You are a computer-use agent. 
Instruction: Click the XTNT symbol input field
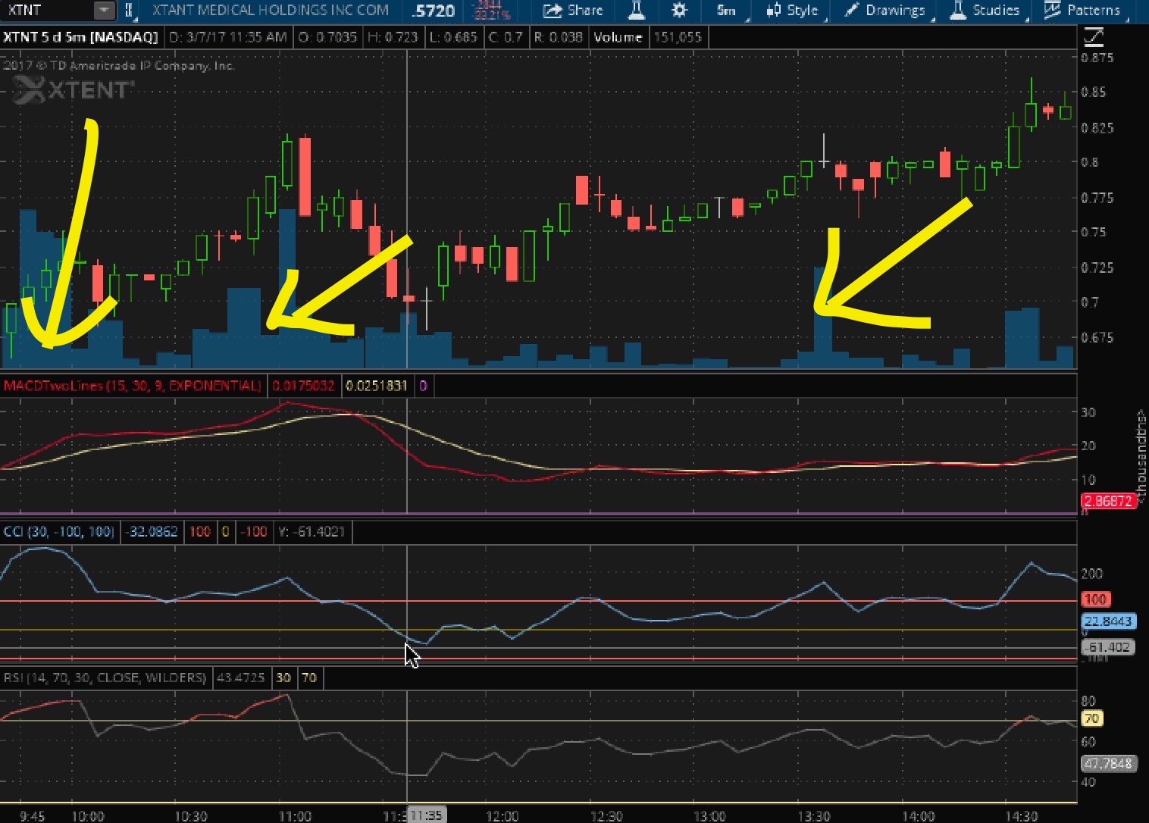(x=48, y=11)
